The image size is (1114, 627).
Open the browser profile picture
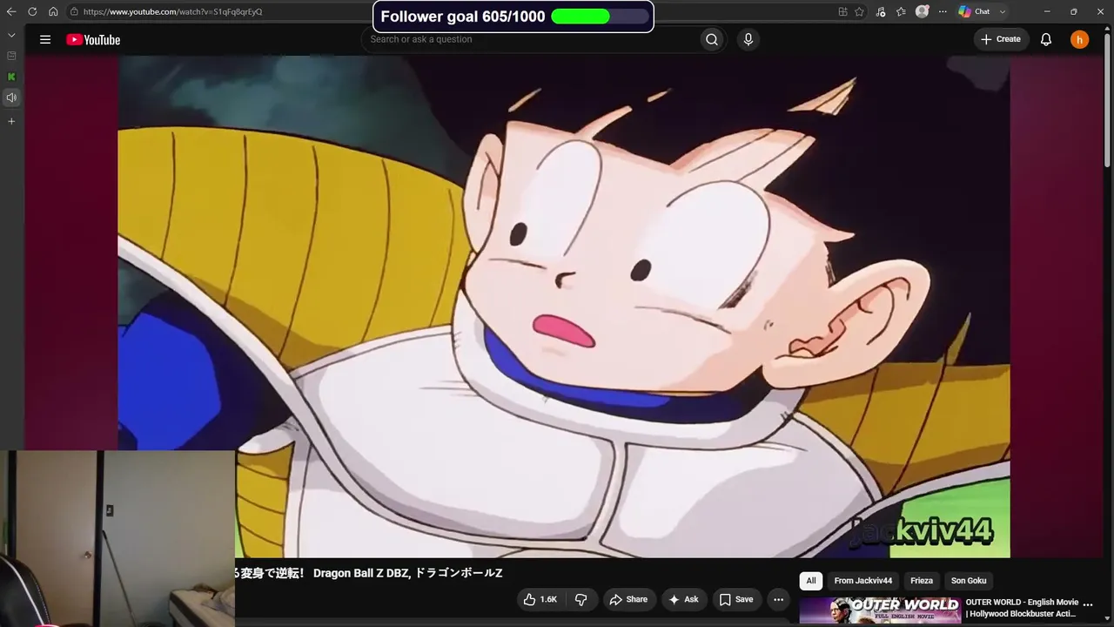[x=922, y=11]
